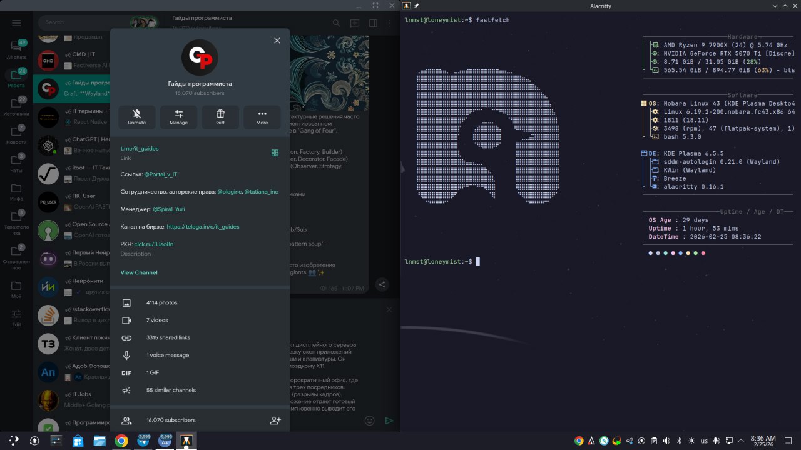Viewport: 801px width, 450px height.
Task: Switch the 'us' keyboard layout indicator
Action: (704, 441)
